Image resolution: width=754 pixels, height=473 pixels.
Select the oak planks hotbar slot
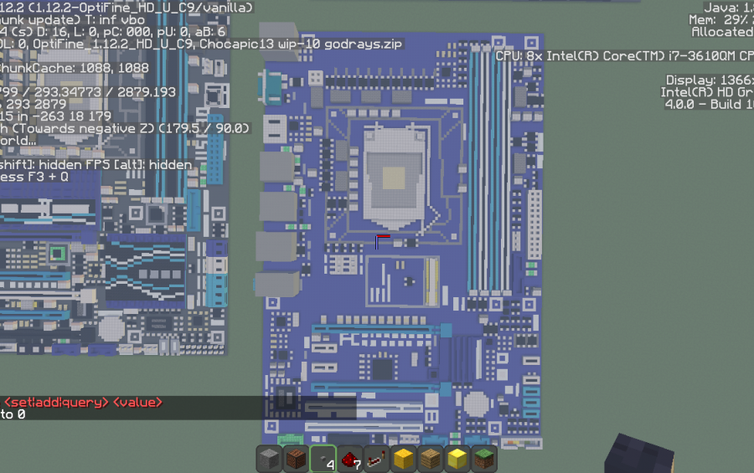tap(431, 459)
